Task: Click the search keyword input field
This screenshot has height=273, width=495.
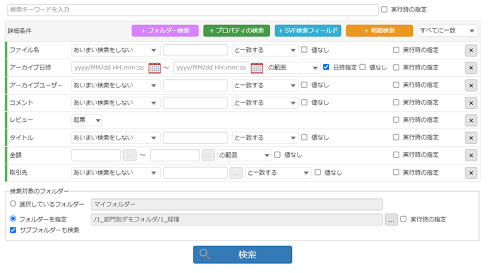Action: click(192, 10)
